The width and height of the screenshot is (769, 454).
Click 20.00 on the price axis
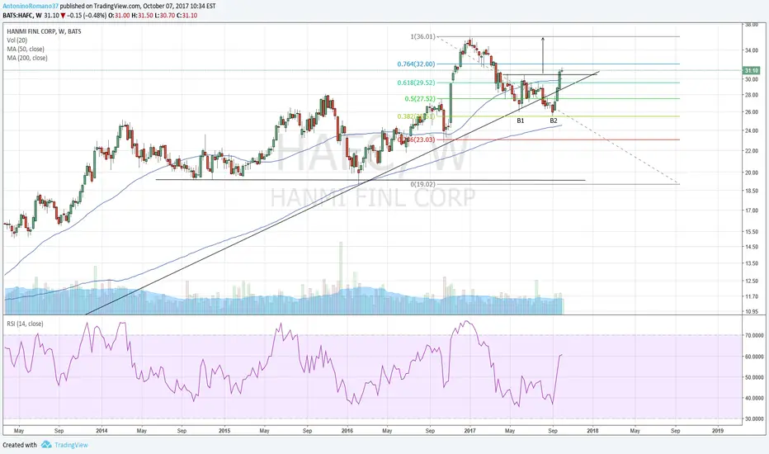[752, 173]
